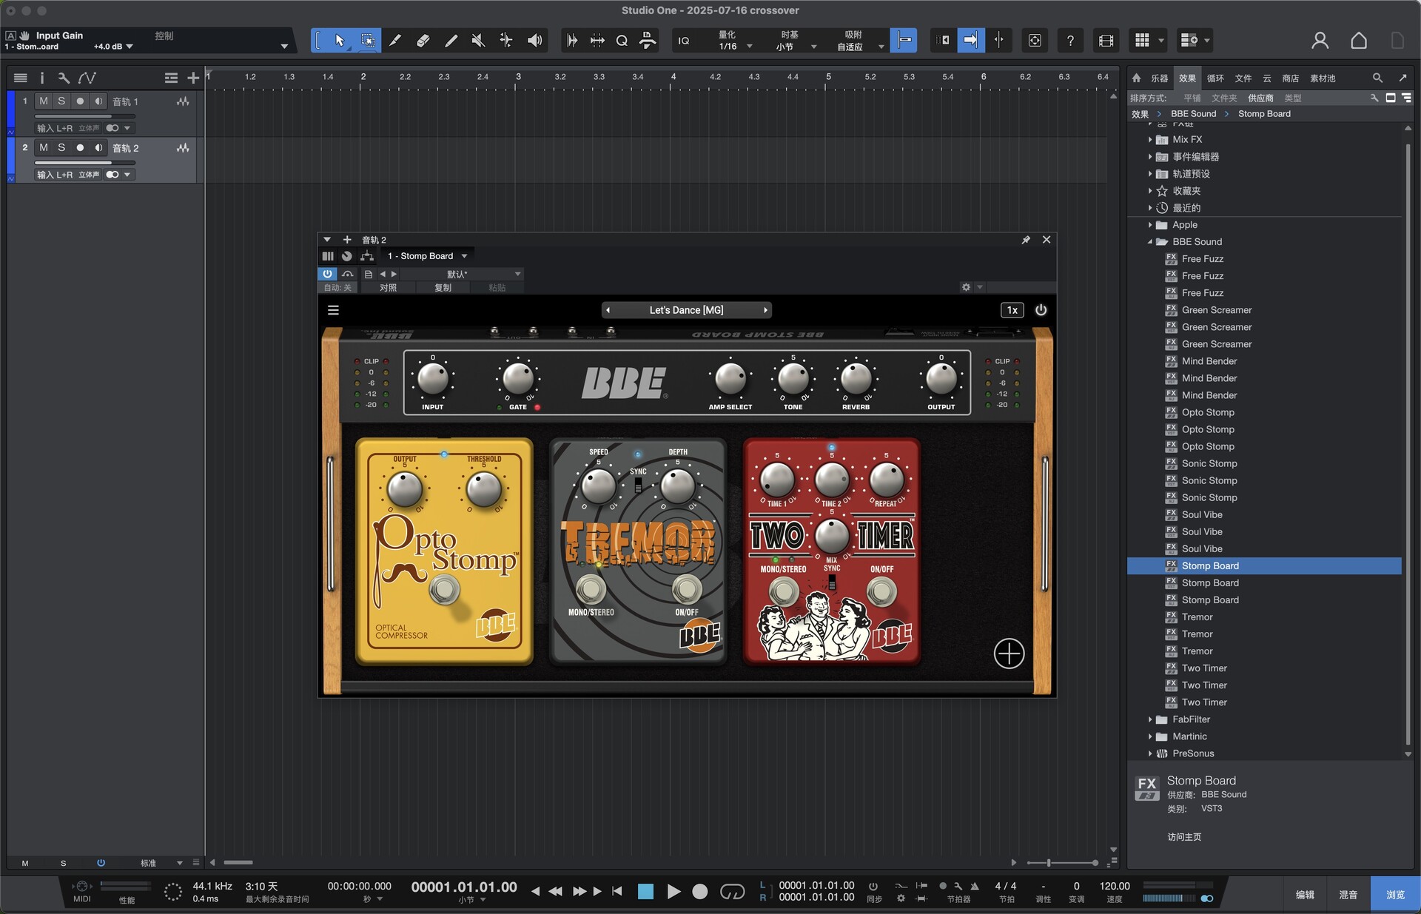This screenshot has height=914, width=1421.
Task: Adjust the Tremor SPEED knob
Action: tap(598, 485)
